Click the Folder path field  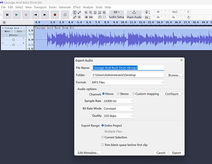point(128,75)
